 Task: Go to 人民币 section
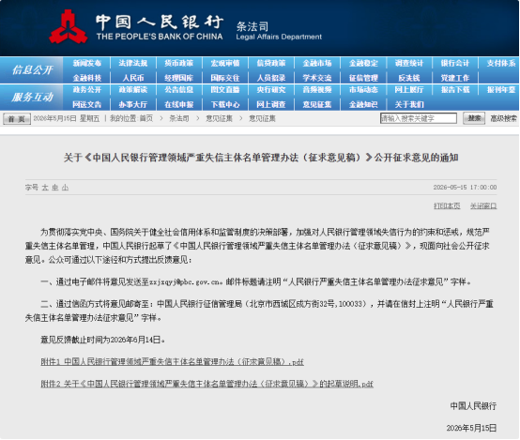tap(133, 78)
